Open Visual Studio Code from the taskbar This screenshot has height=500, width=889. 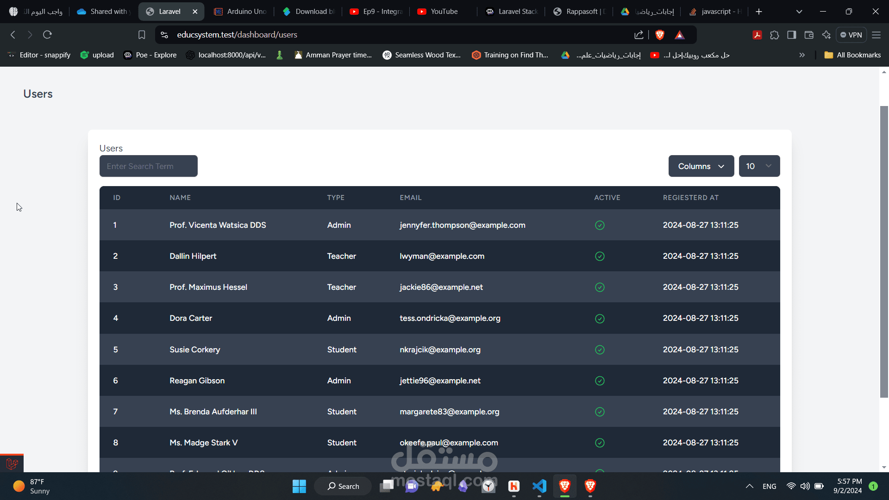(539, 486)
